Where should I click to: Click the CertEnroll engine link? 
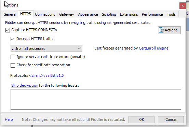[153, 48]
